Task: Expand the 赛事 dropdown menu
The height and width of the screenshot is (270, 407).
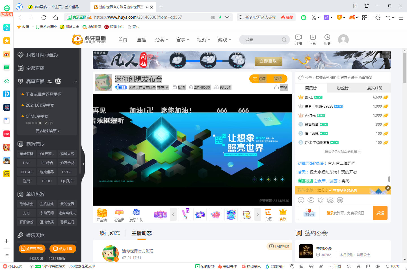Action: point(183,40)
